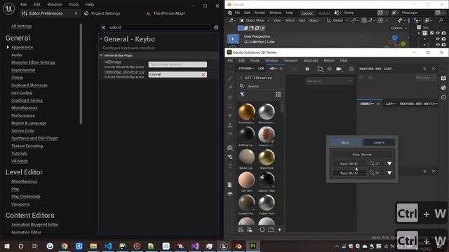Clear the uebrid search in Editor Preferences
Image resolution: width=449 pixels, height=252 pixels.
[x=103, y=27]
